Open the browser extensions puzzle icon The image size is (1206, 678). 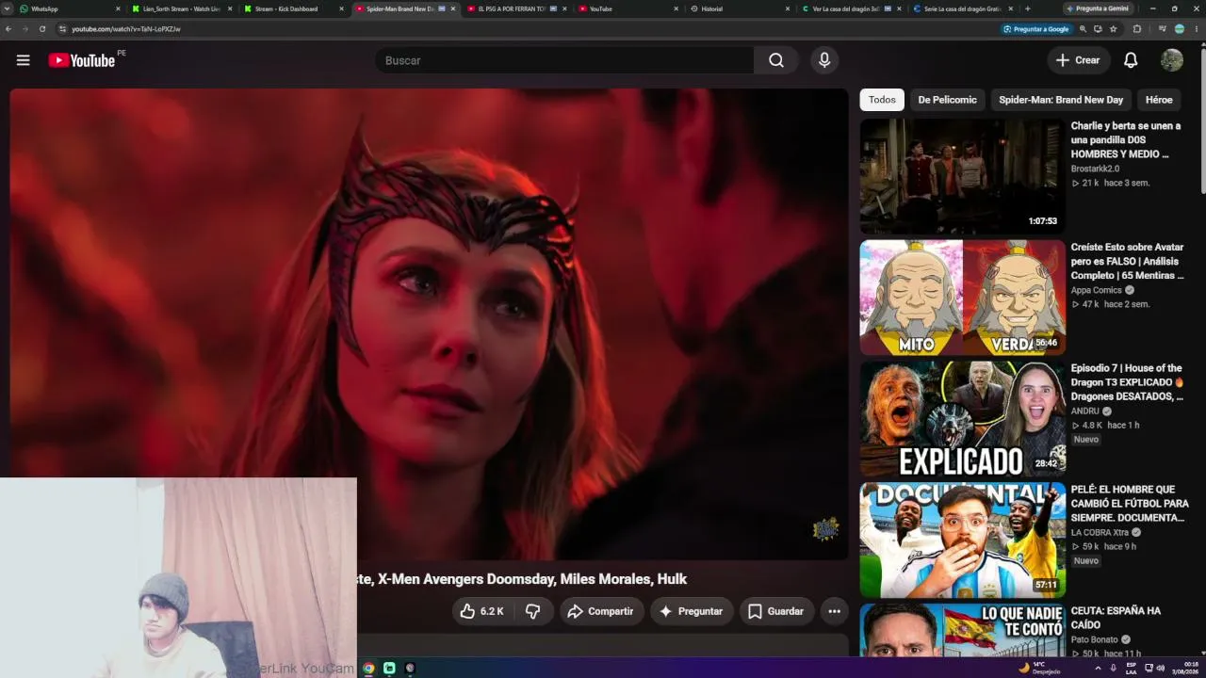click(1137, 29)
